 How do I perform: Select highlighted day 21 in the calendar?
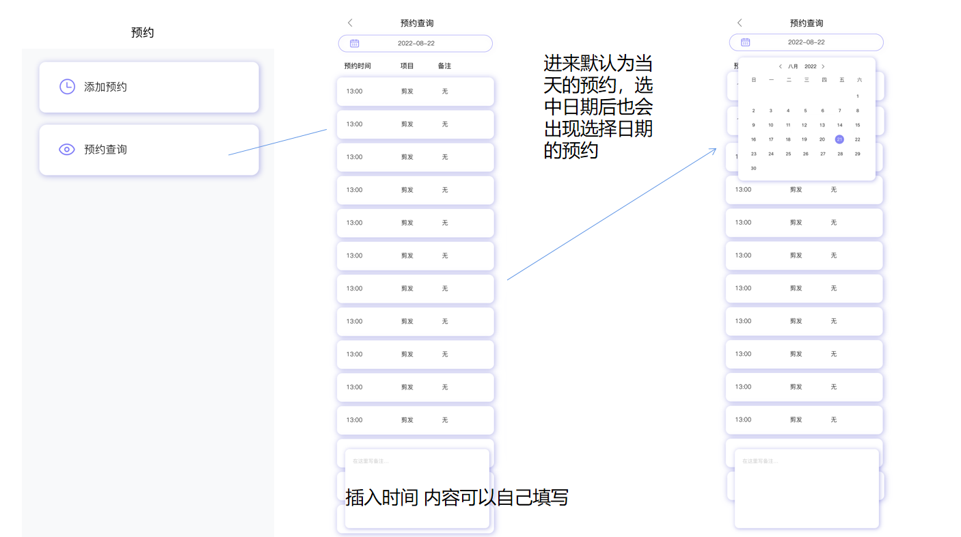(x=839, y=139)
